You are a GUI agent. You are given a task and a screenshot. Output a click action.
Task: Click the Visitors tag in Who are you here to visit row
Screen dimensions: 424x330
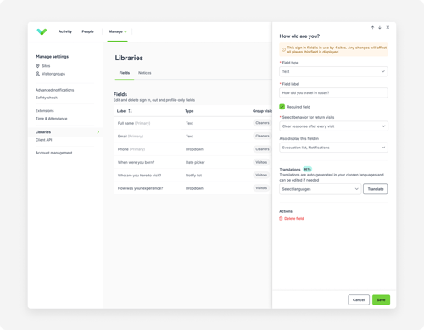[261, 175]
